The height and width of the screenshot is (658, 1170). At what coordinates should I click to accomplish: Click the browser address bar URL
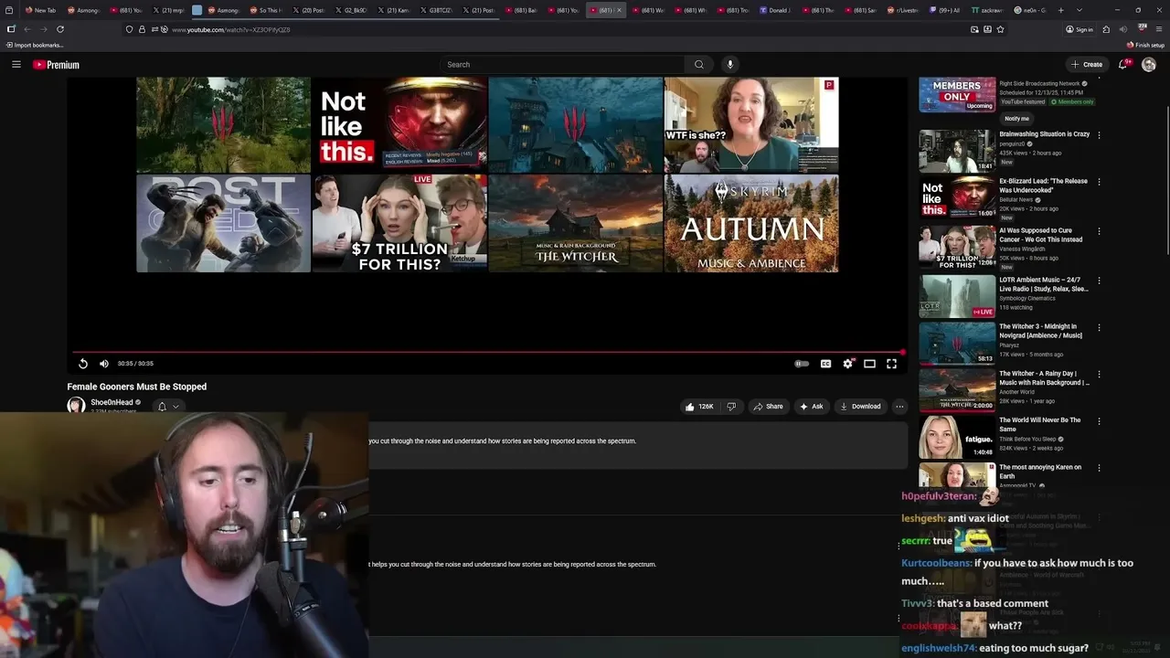coord(231,29)
